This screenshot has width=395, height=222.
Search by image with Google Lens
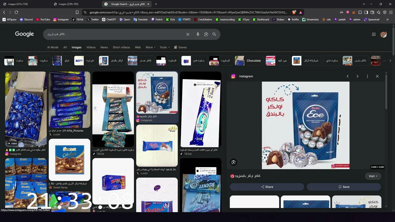[206, 34]
